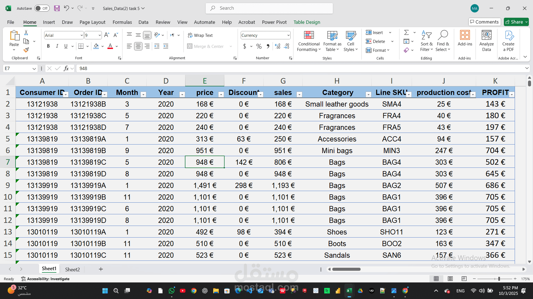Toggle Wrap Text for the cell
533x299 pixels.
pyautogui.click(x=200, y=35)
